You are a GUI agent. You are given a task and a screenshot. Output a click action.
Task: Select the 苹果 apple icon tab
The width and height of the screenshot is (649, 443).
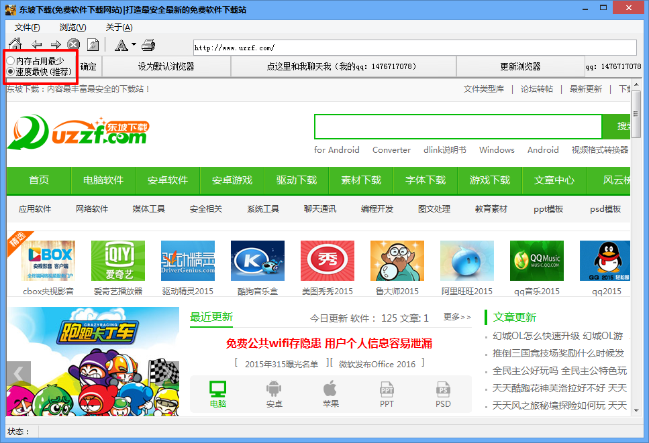(330, 394)
